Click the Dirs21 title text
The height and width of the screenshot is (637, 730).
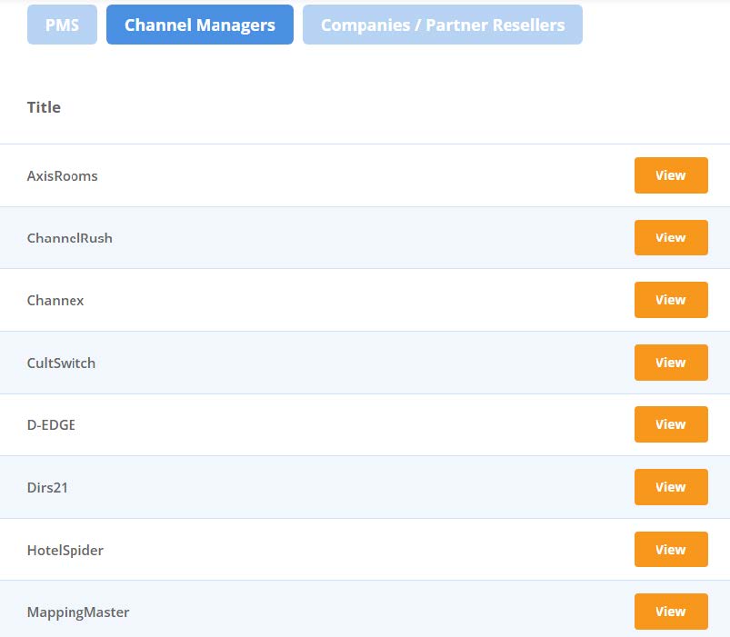pos(47,488)
